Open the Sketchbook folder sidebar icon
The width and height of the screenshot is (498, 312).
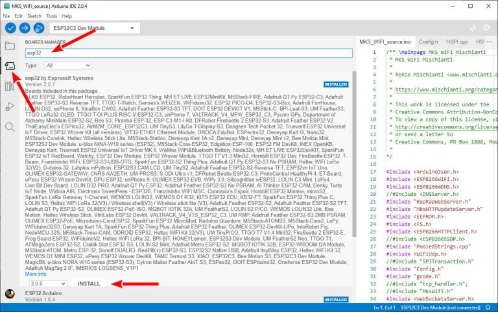pos(10,45)
